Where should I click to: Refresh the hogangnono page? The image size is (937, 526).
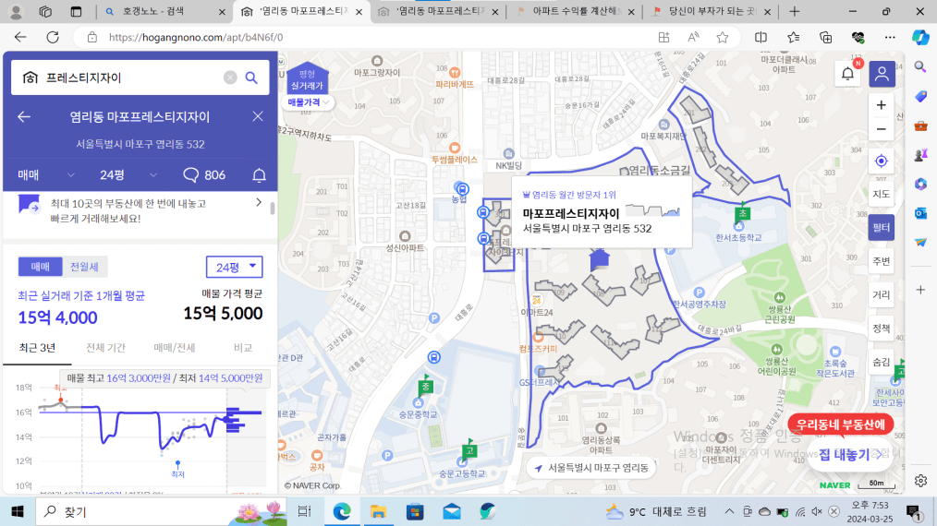click(53, 37)
